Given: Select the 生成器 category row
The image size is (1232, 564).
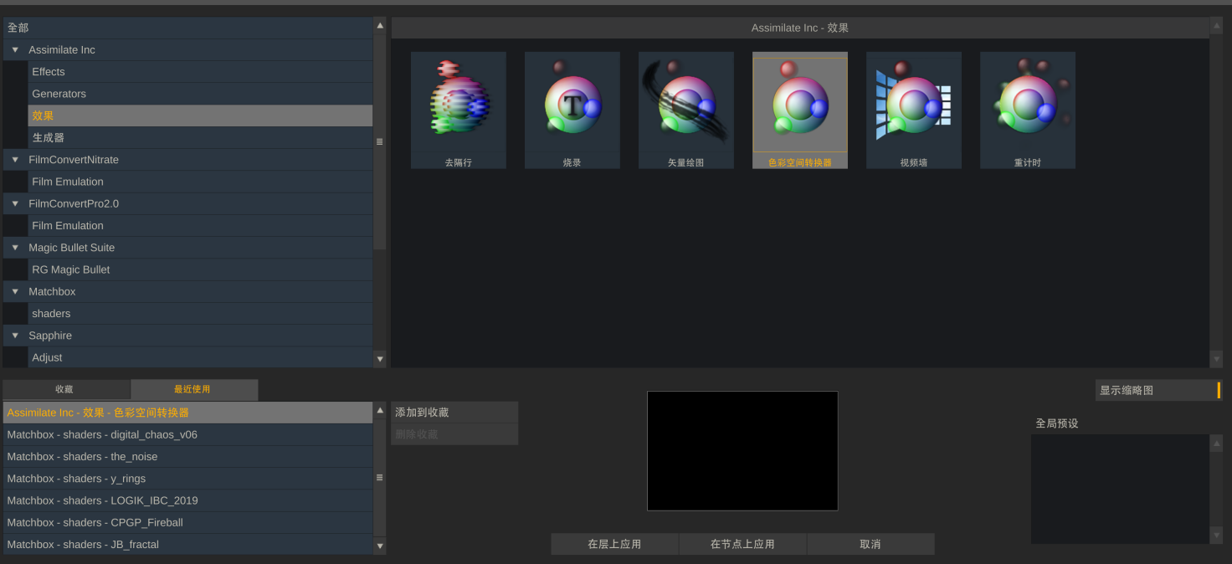Looking at the screenshot, I should [x=200, y=137].
